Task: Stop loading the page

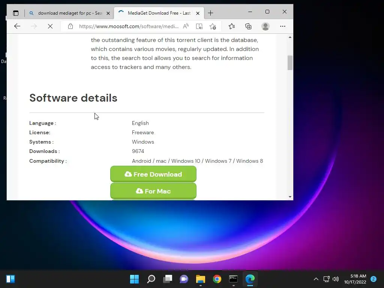Action: coord(50,26)
